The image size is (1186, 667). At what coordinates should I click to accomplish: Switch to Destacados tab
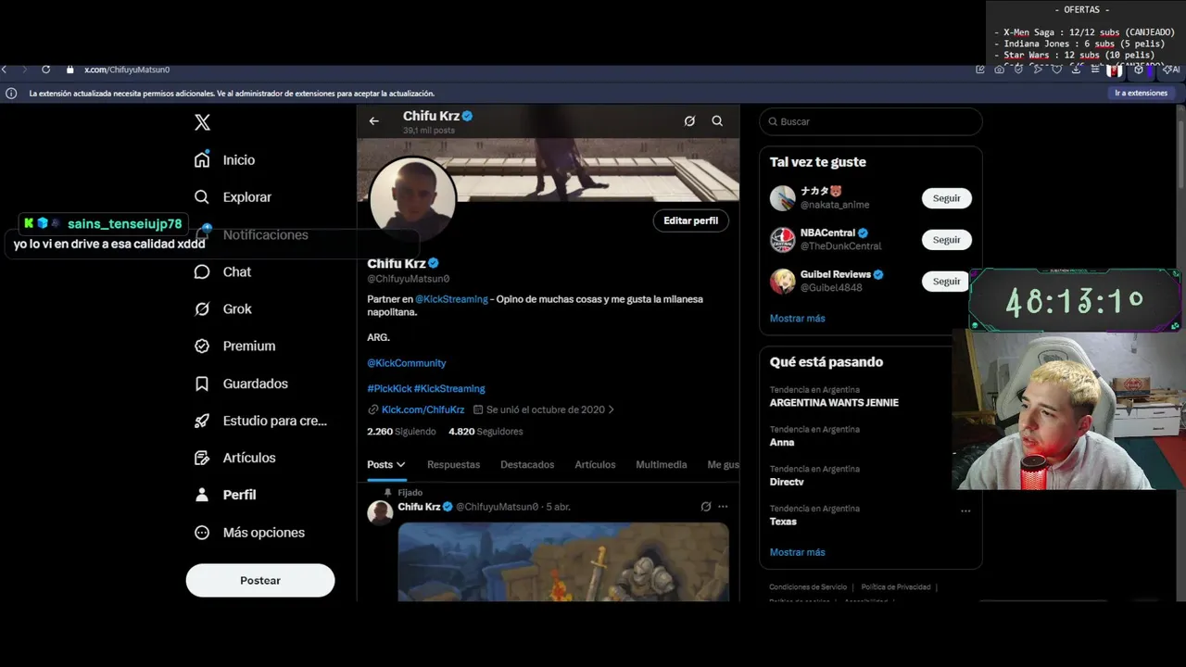click(x=527, y=464)
